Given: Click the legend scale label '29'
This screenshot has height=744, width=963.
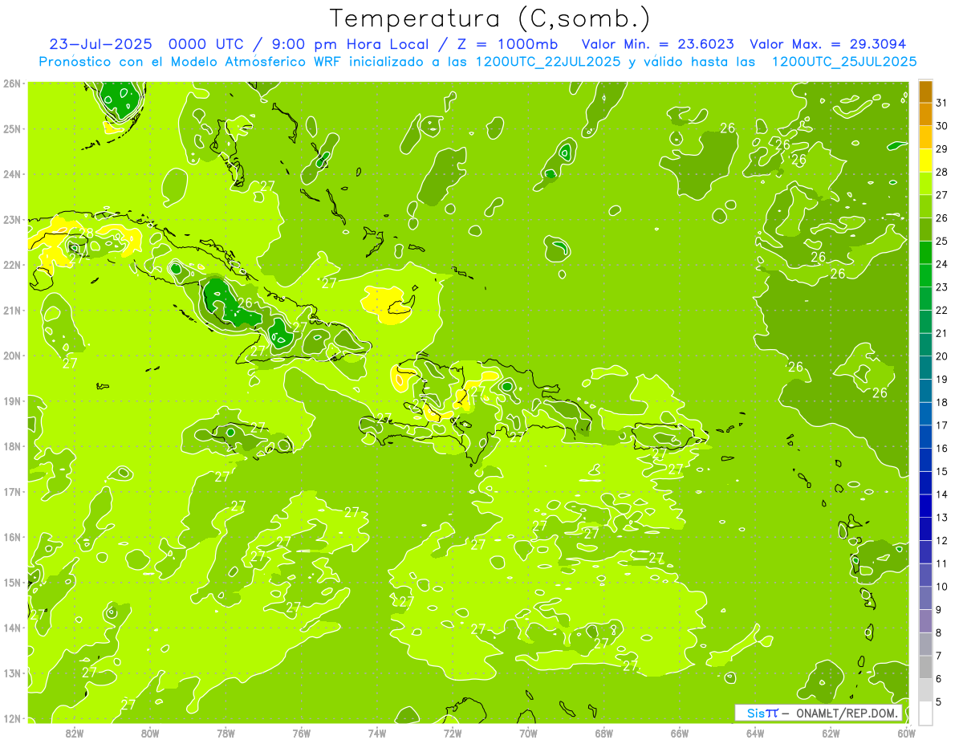Looking at the screenshot, I should click(942, 149).
